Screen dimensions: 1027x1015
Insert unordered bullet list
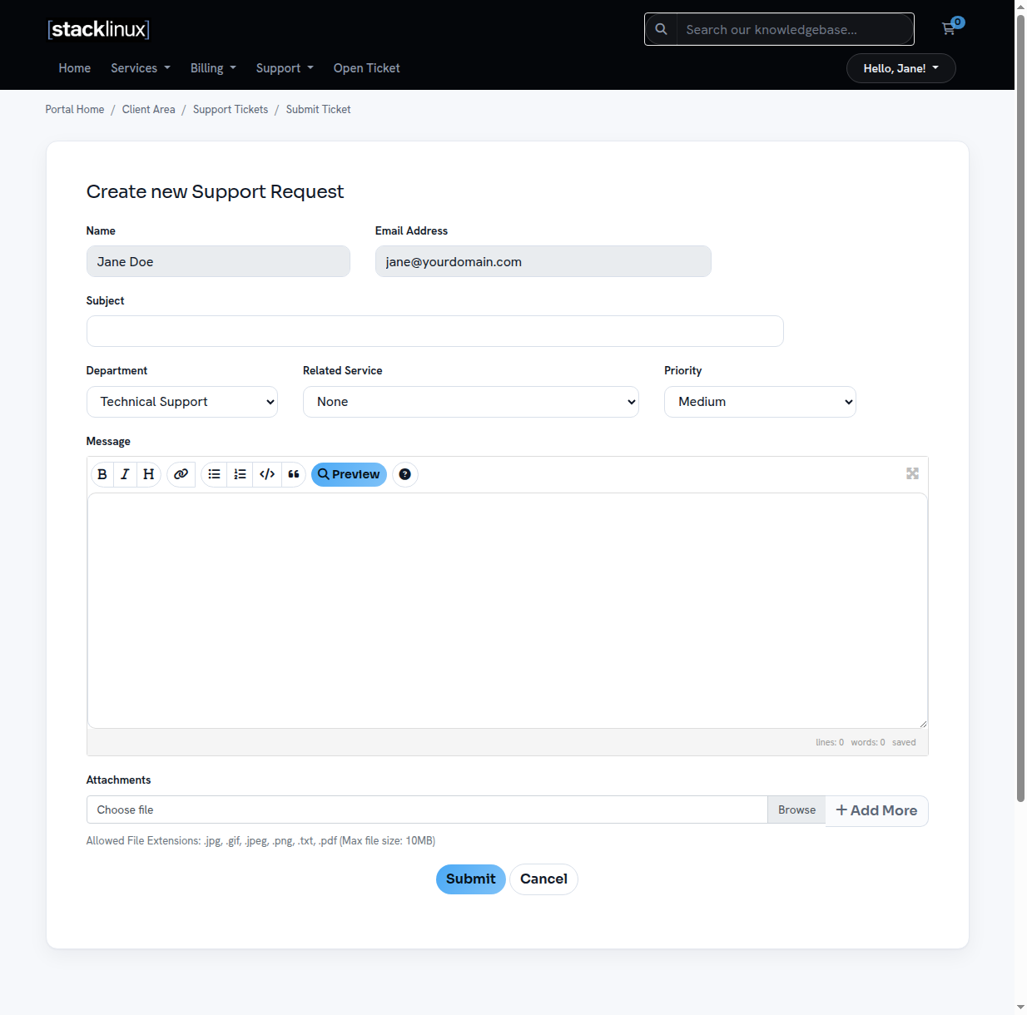tap(214, 474)
